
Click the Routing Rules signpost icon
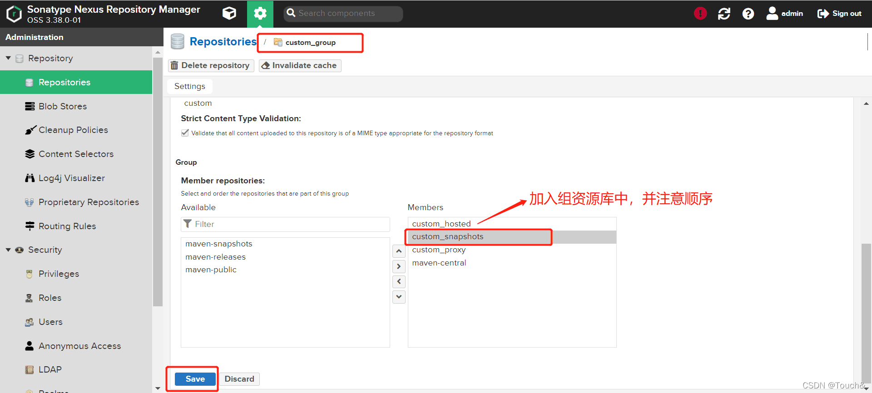30,226
